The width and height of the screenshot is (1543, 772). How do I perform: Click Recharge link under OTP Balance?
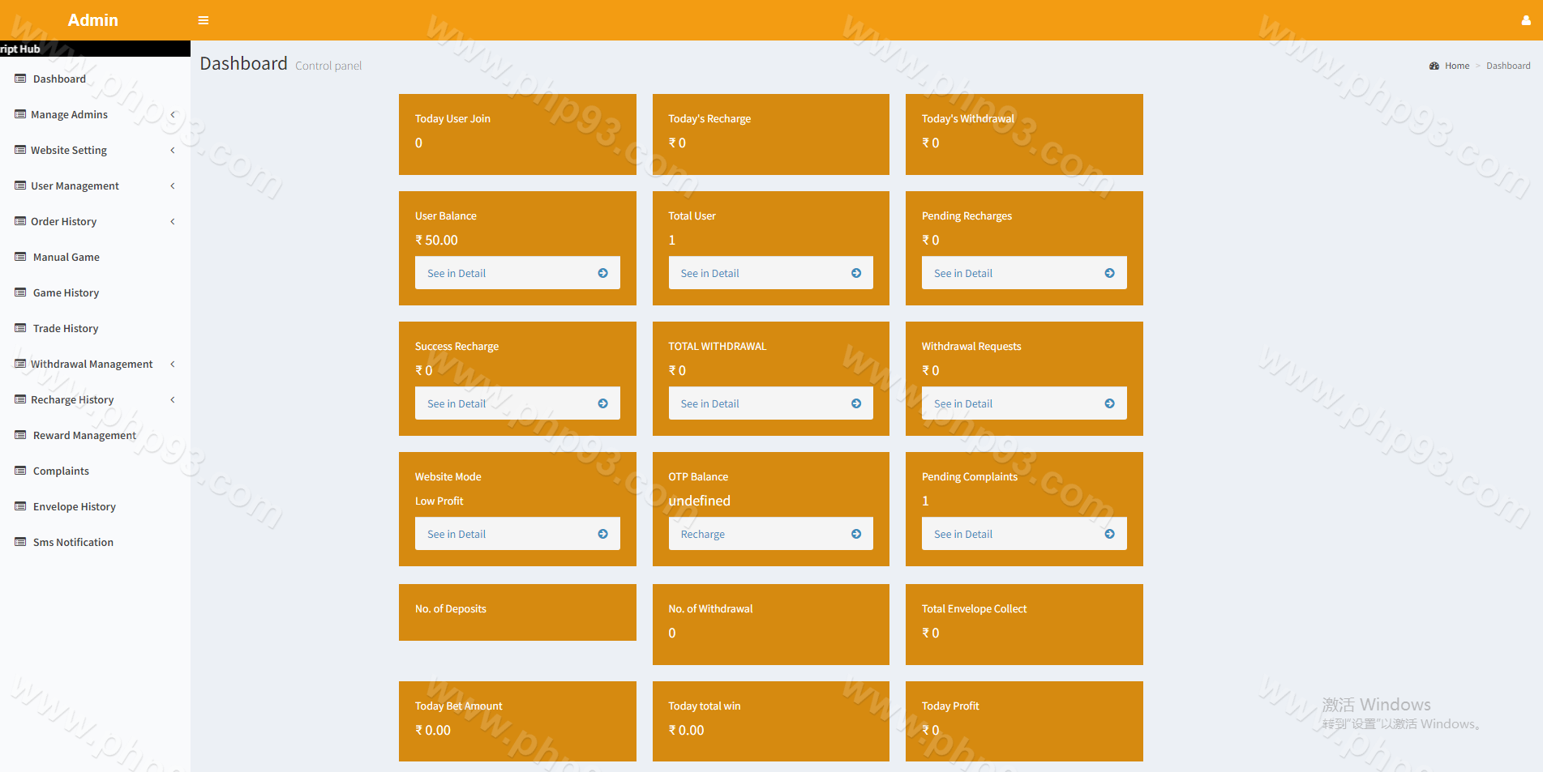click(702, 534)
